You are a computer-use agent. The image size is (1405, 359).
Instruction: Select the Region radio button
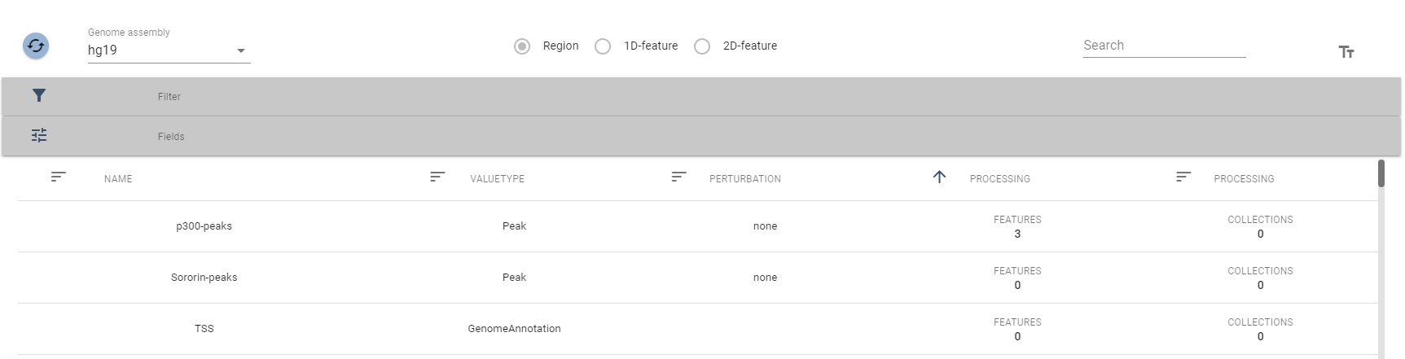click(522, 46)
